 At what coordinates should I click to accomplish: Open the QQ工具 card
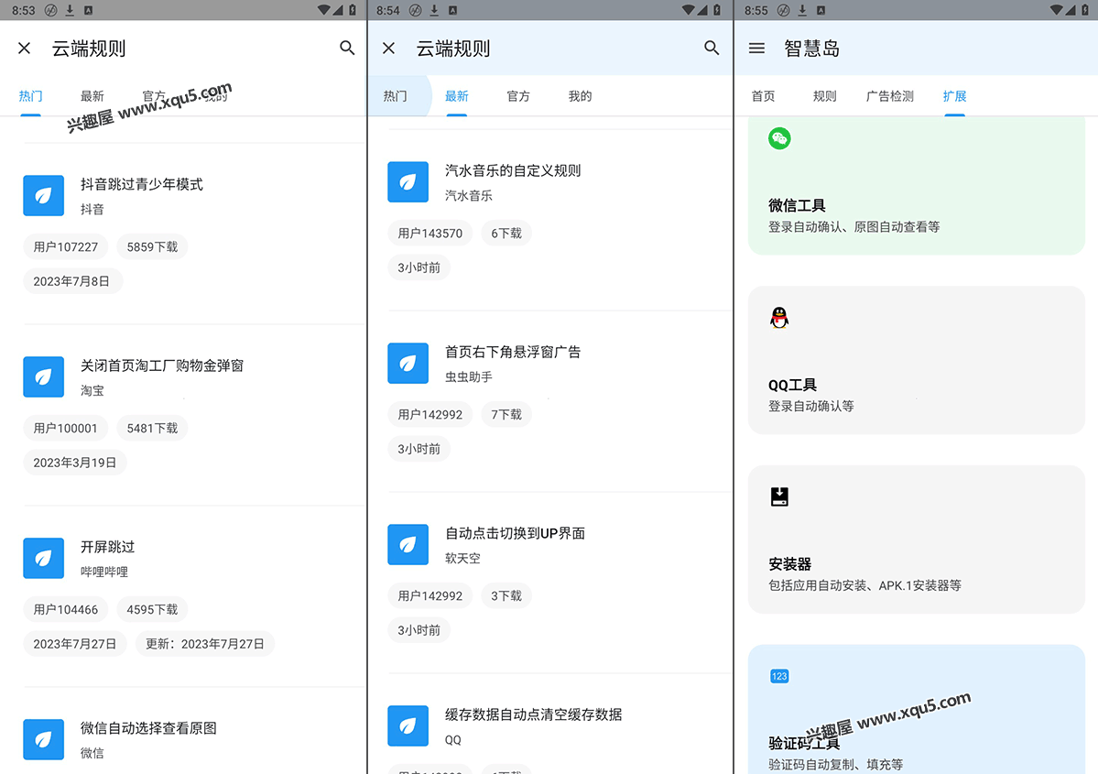pyautogui.click(x=917, y=360)
